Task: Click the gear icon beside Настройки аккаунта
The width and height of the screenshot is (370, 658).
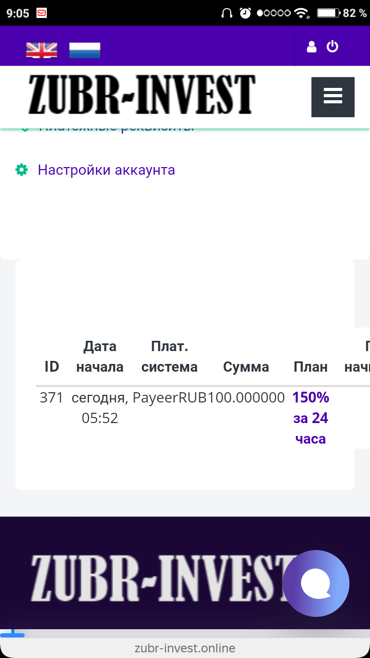Action: tap(22, 170)
